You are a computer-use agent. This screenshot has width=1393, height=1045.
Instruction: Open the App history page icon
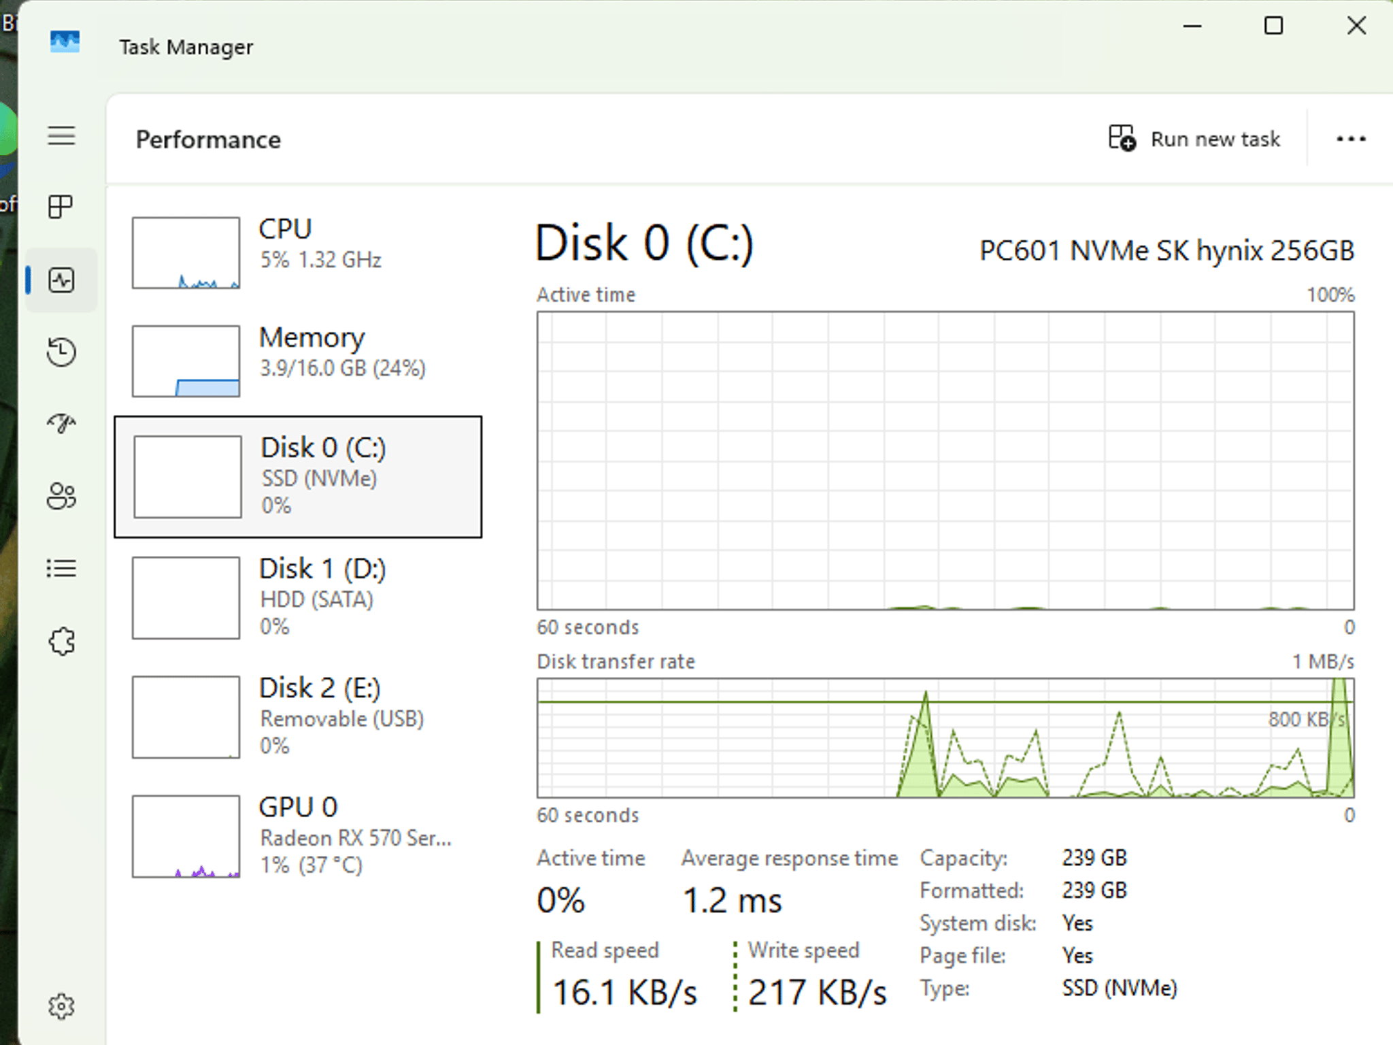click(x=61, y=352)
